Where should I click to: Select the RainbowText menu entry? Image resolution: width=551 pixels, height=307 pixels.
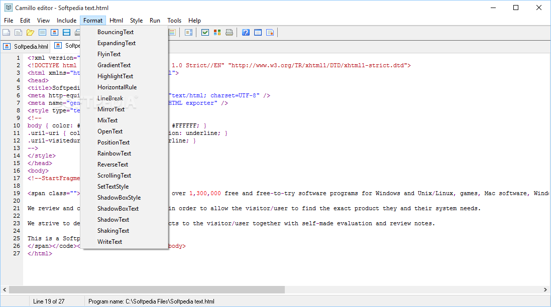point(125,153)
